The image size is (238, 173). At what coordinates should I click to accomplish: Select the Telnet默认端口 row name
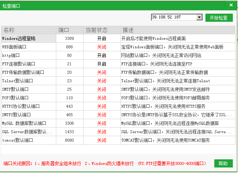17,81
